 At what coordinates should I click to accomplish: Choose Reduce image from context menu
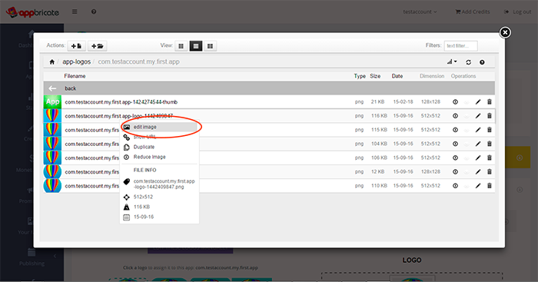(x=149, y=157)
